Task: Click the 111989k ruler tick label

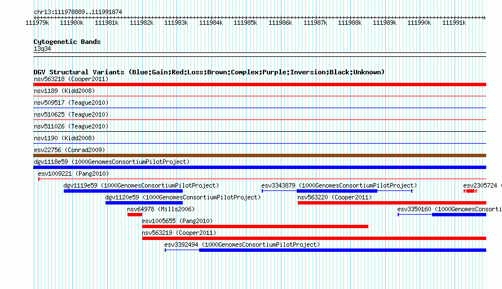Action: (x=385, y=23)
